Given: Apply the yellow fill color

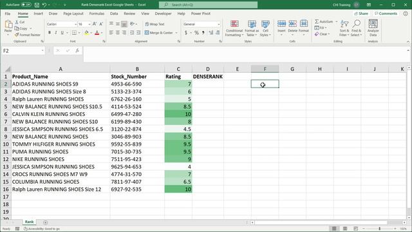Looking at the screenshot, I should coord(86,33).
